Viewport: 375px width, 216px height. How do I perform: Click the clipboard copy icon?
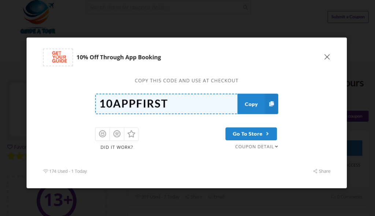coord(271,104)
